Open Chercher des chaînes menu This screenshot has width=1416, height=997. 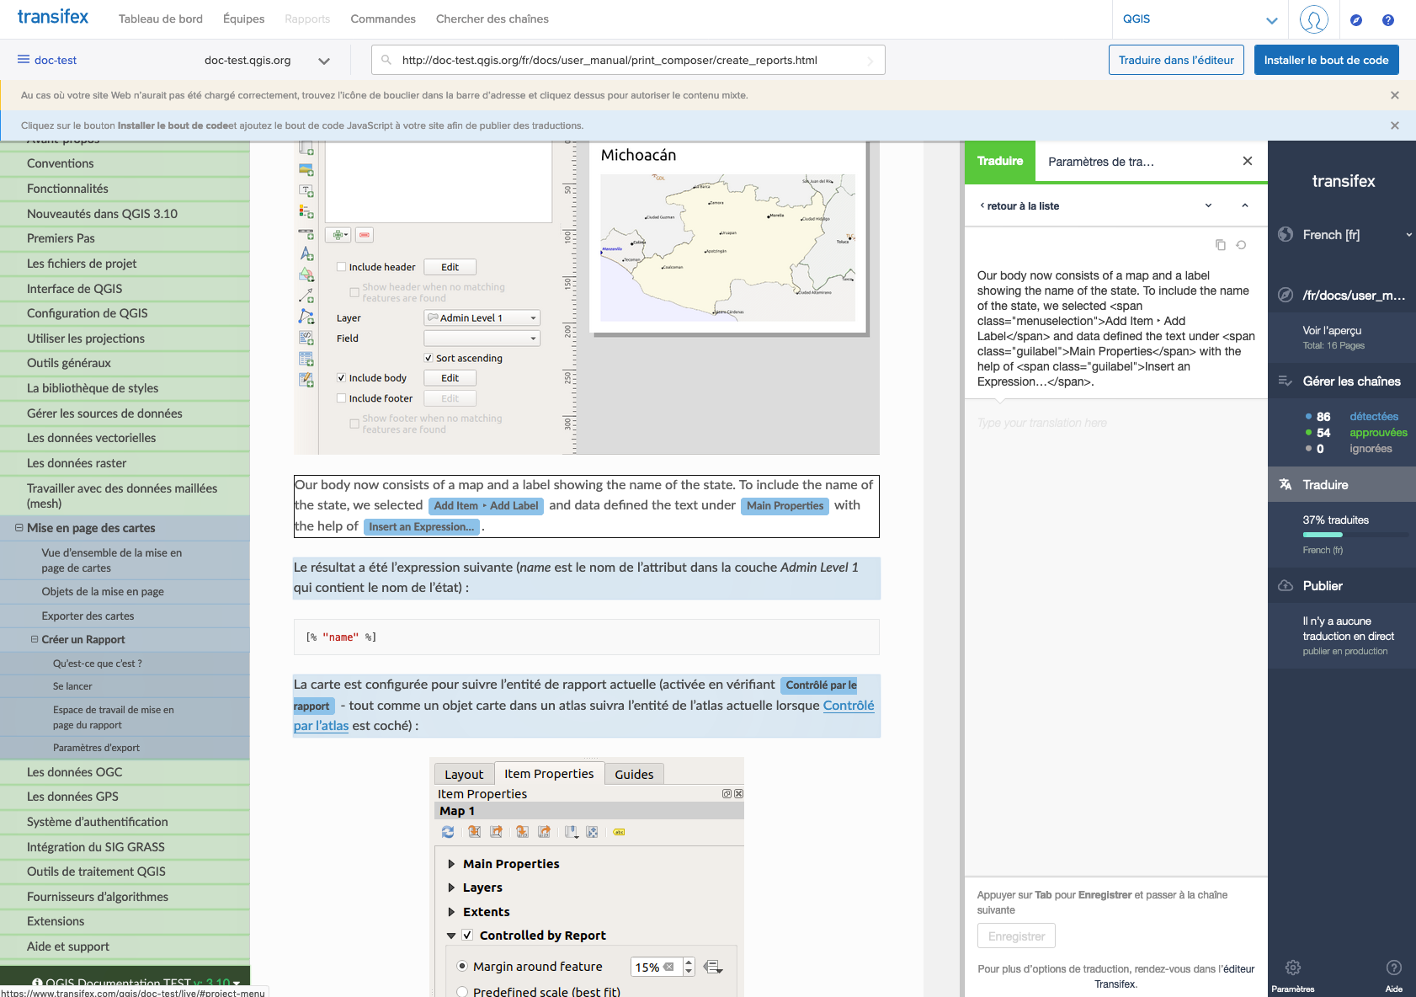[492, 19]
